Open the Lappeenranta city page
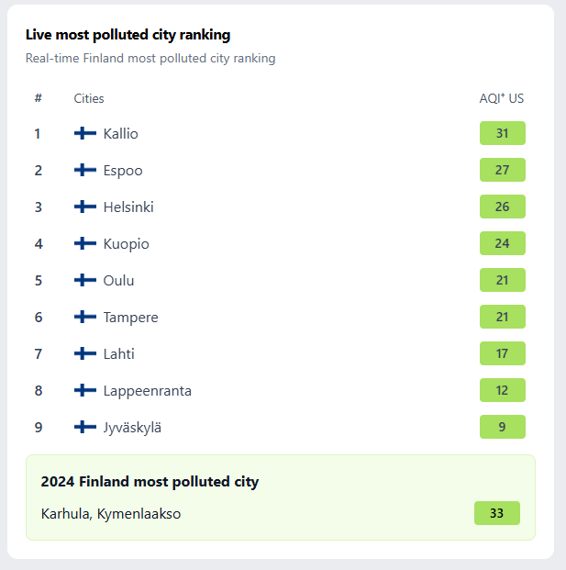This screenshot has width=566, height=570. tap(147, 391)
